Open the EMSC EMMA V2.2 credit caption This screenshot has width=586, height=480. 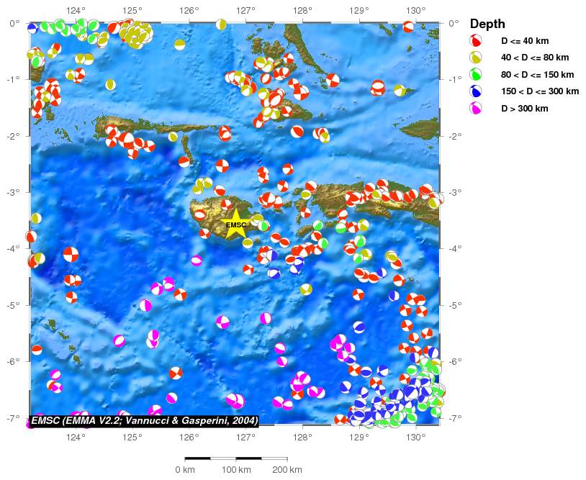144,420
